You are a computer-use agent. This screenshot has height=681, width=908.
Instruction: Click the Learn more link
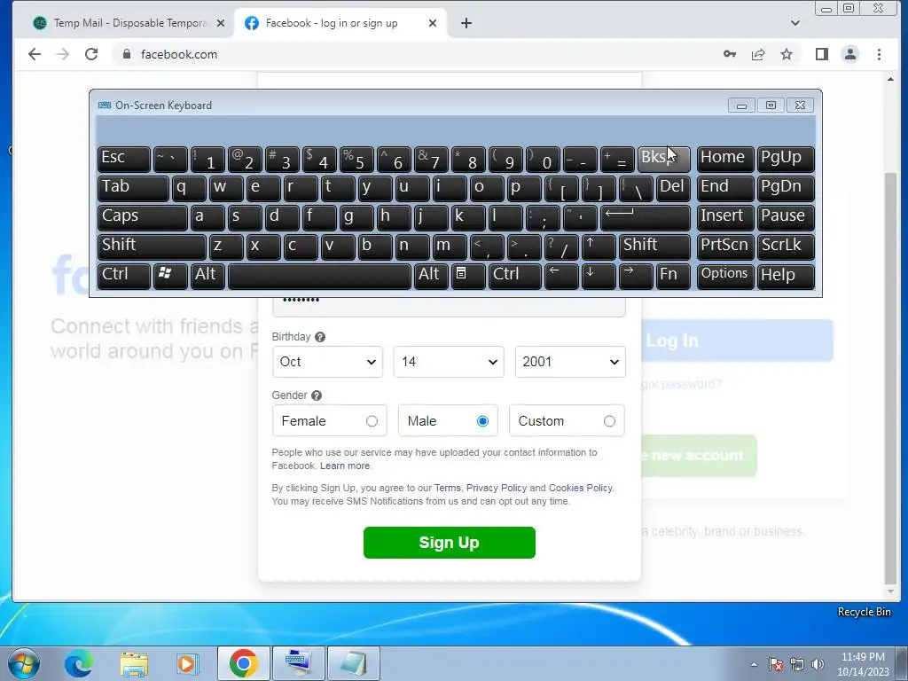(x=345, y=466)
